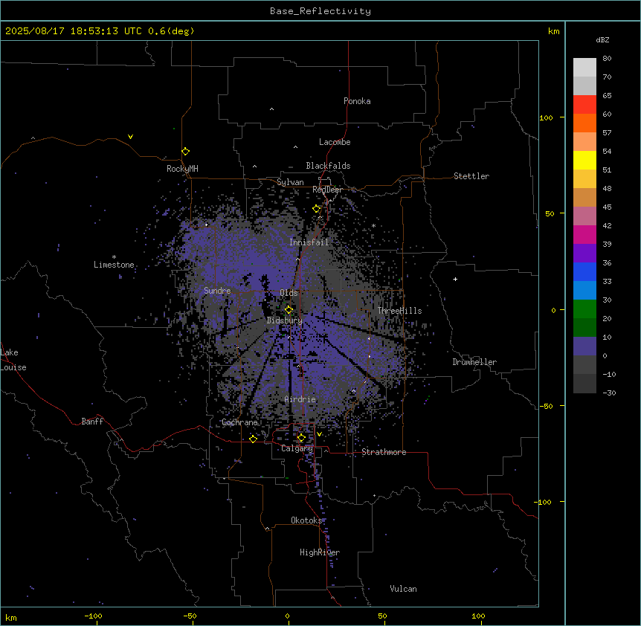Image resolution: width=641 pixels, height=626 pixels.
Task: Select the Banff label
Action: (x=92, y=422)
